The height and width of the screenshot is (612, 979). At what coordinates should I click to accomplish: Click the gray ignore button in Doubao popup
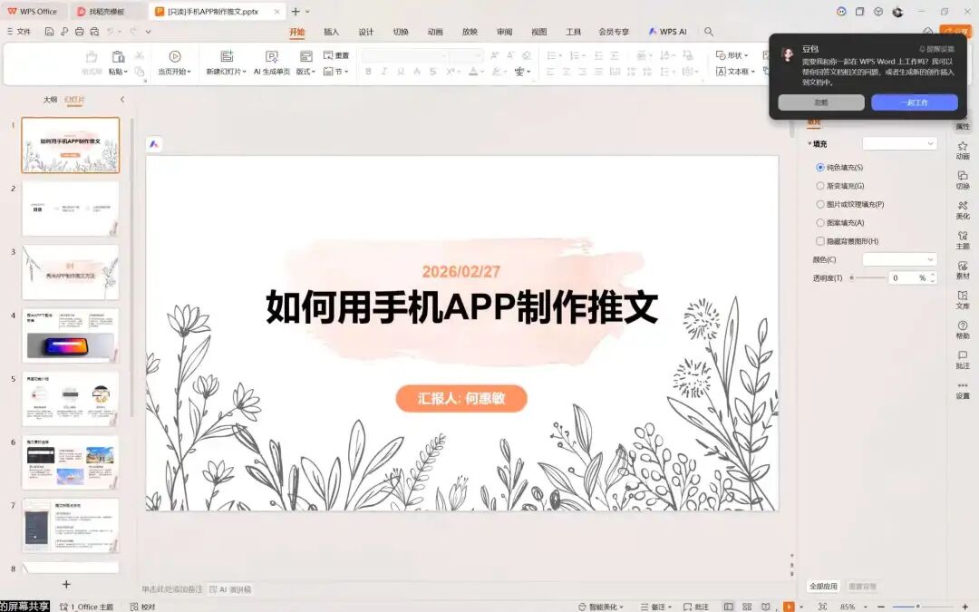[x=821, y=102]
